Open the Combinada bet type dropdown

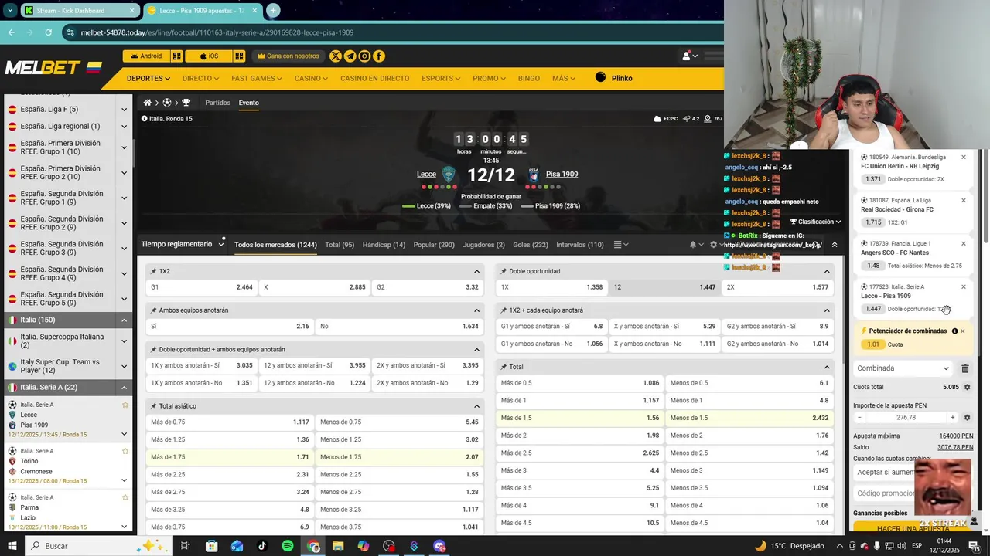[x=903, y=368]
